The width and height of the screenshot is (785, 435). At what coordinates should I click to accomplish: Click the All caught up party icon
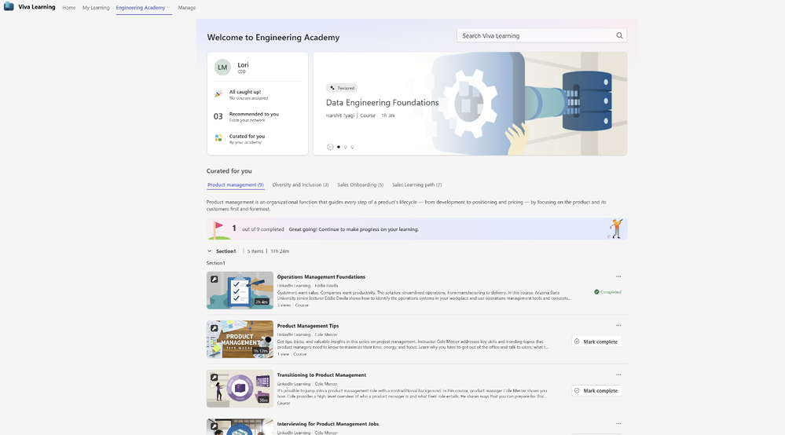coord(218,94)
